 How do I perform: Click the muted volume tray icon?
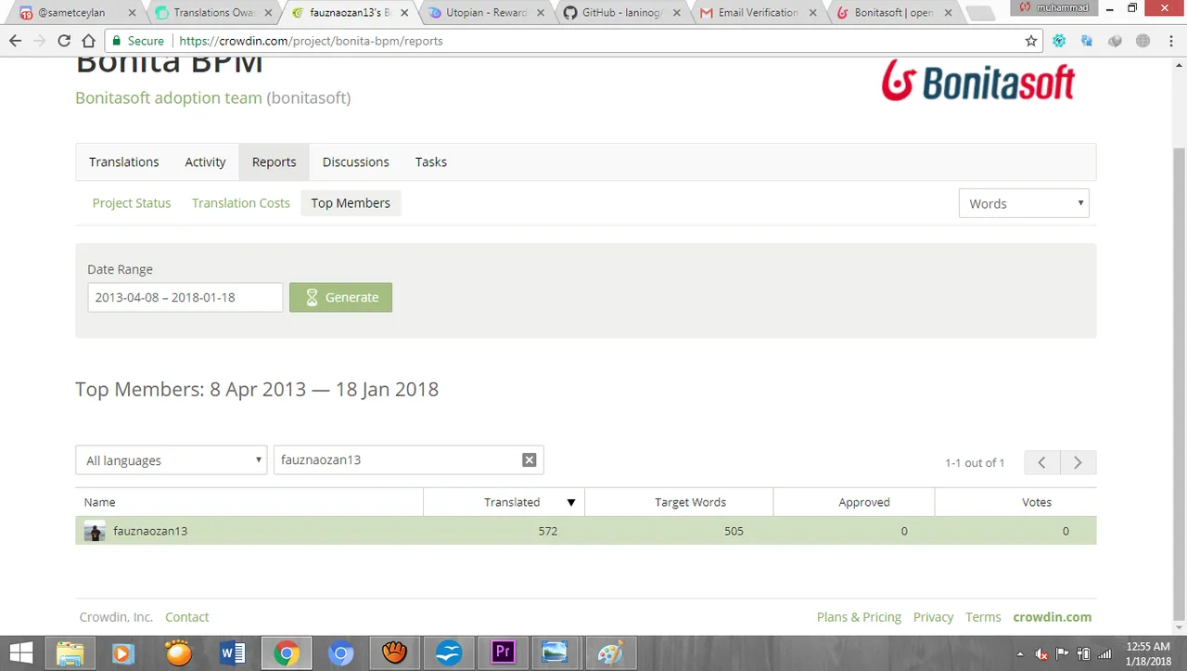point(1040,654)
